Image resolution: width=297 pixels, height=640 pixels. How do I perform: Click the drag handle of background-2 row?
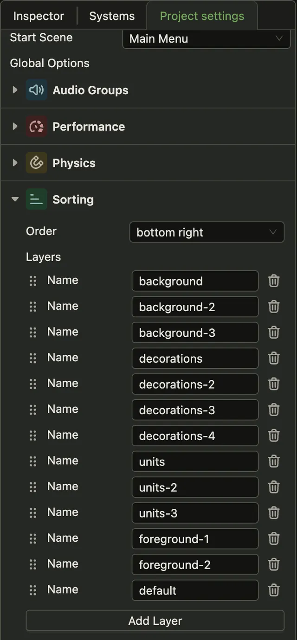33,307
